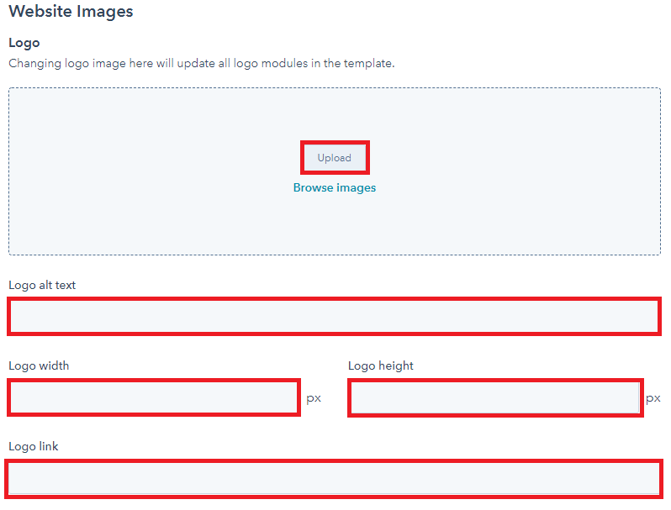Click empty drop zone space below Browse images
The image size is (671, 510).
coord(335,224)
